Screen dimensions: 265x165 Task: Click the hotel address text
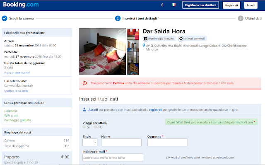tap(197, 48)
